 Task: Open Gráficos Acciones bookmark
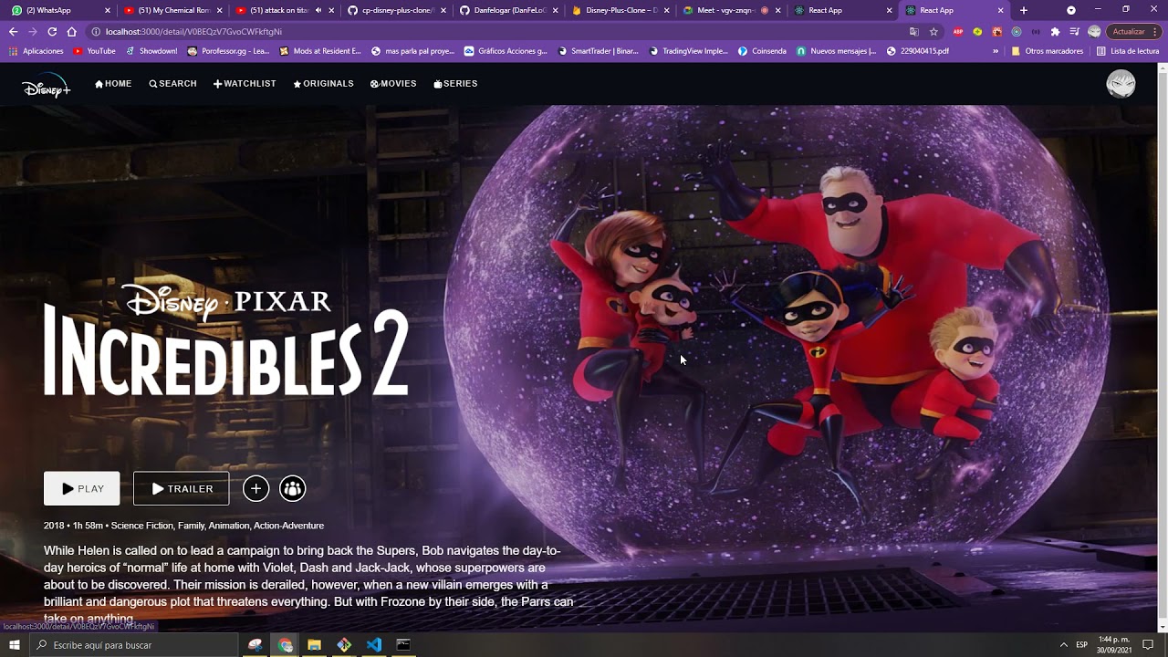tap(506, 51)
